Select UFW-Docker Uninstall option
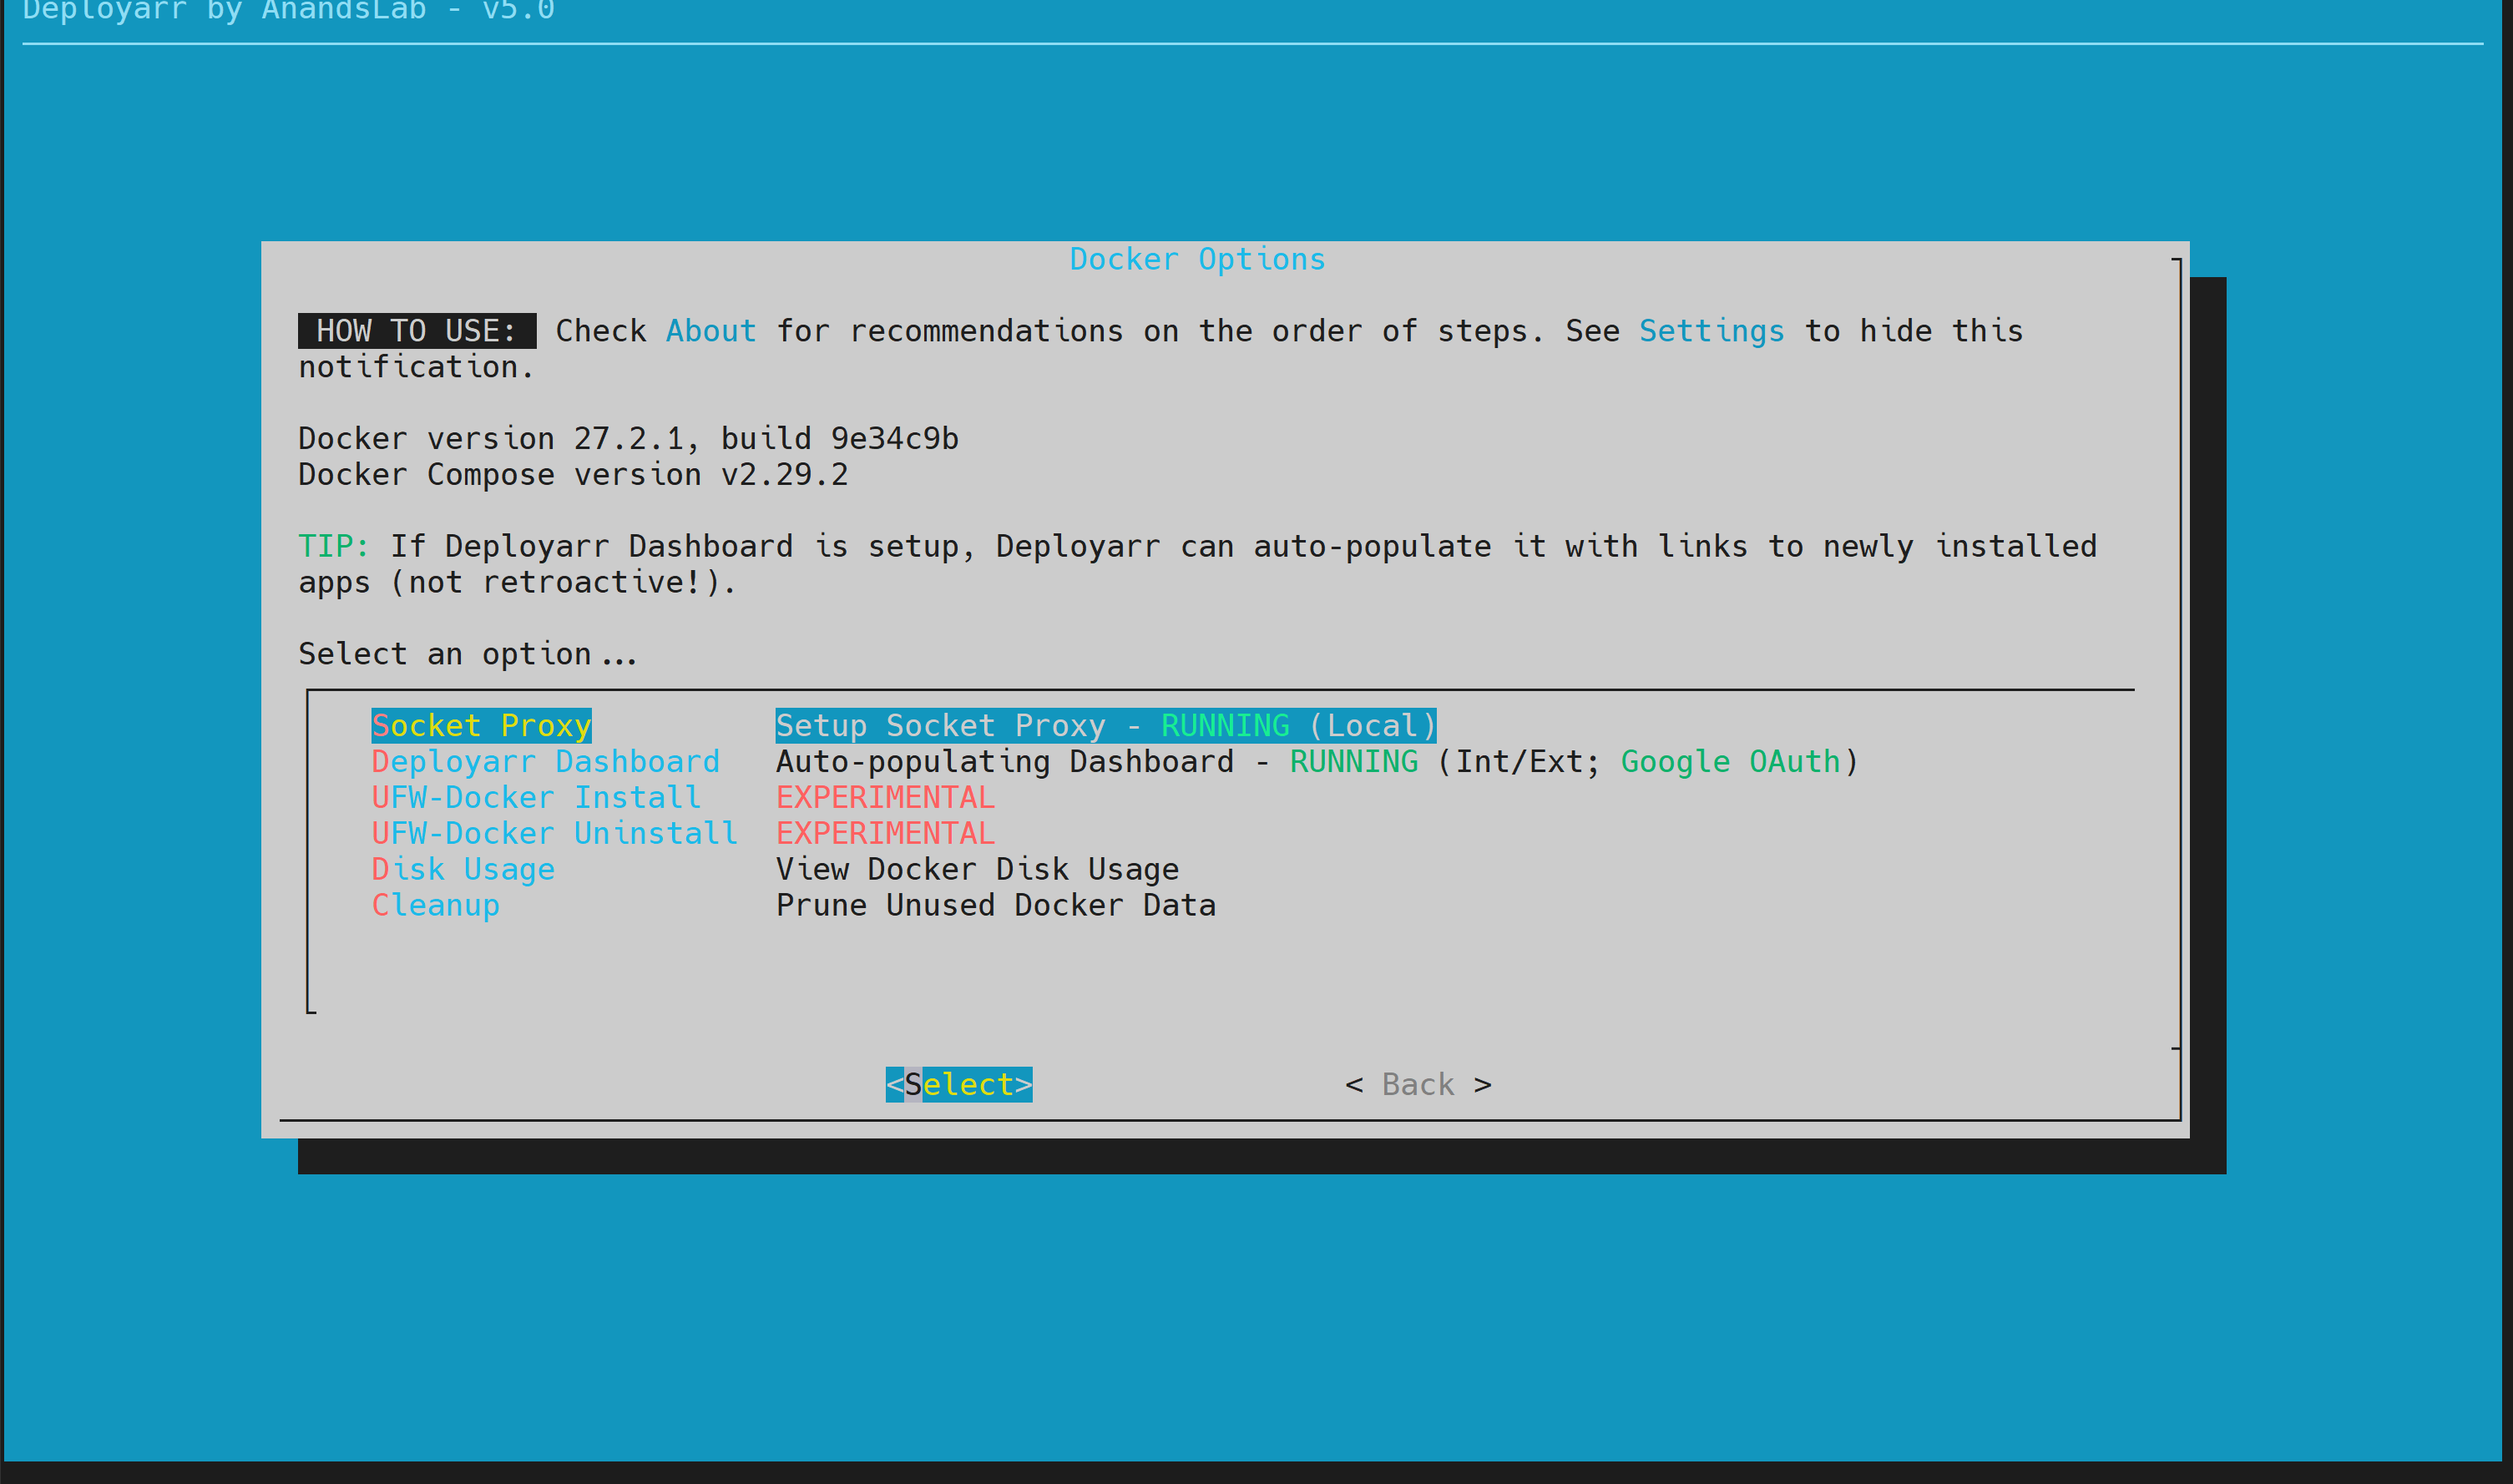This screenshot has width=2513, height=1484. click(554, 833)
